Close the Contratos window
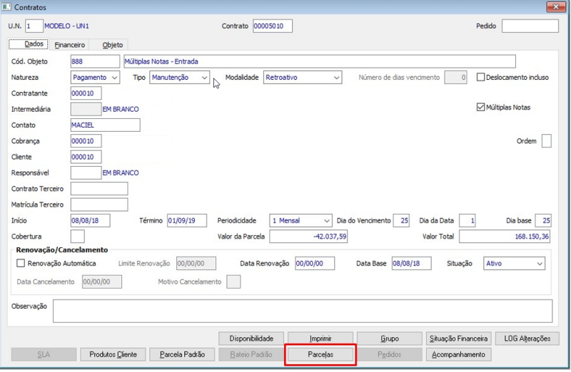Screen dimensions: 571x372 coord(556,7)
